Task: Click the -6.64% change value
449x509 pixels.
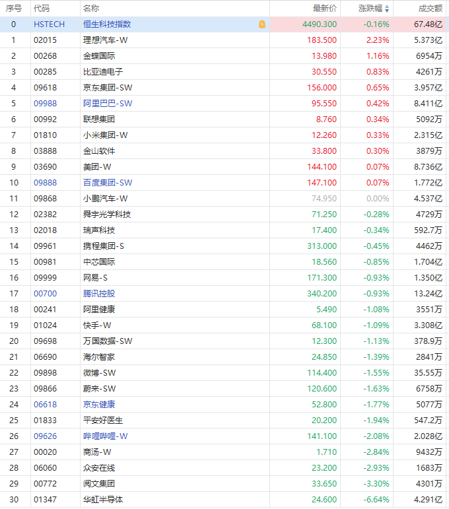Action: pos(376,500)
